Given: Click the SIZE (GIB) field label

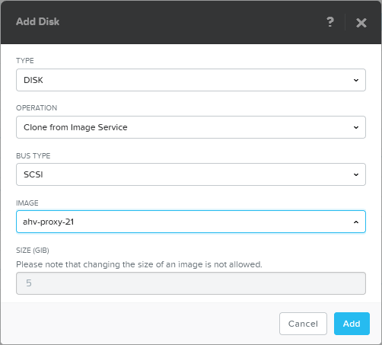Looking at the screenshot, I should point(33,251).
